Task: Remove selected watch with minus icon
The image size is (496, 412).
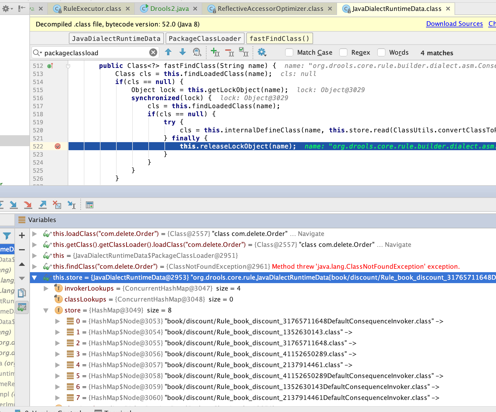Action: [22, 250]
